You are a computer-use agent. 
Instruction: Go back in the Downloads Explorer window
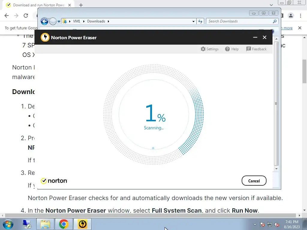[44, 21]
